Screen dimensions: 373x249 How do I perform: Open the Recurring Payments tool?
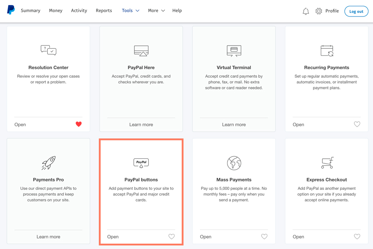[298, 124]
